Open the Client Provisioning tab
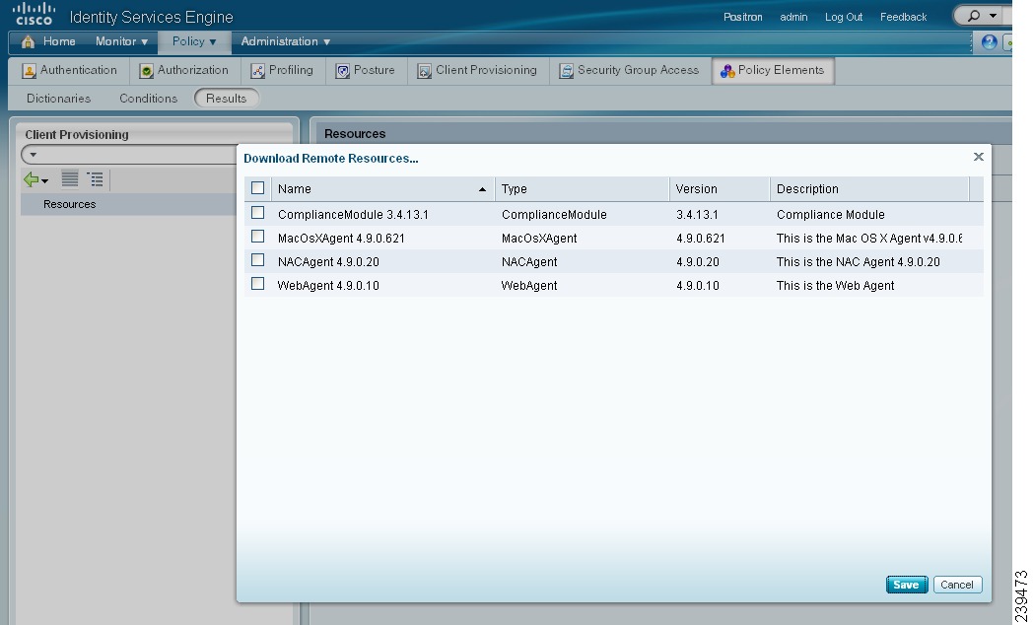The width and height of the screenshot is (1033, 625). pos(477,70)
